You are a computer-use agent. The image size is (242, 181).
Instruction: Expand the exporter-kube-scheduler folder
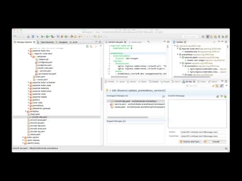29,82
